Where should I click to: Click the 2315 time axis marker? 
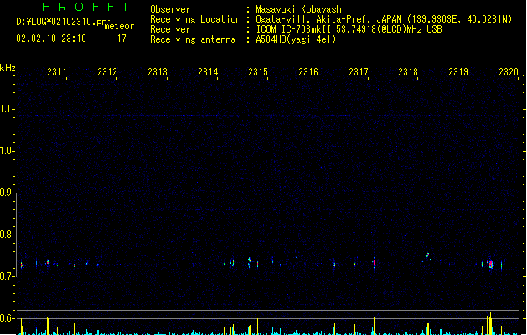(x=258, y=71)
